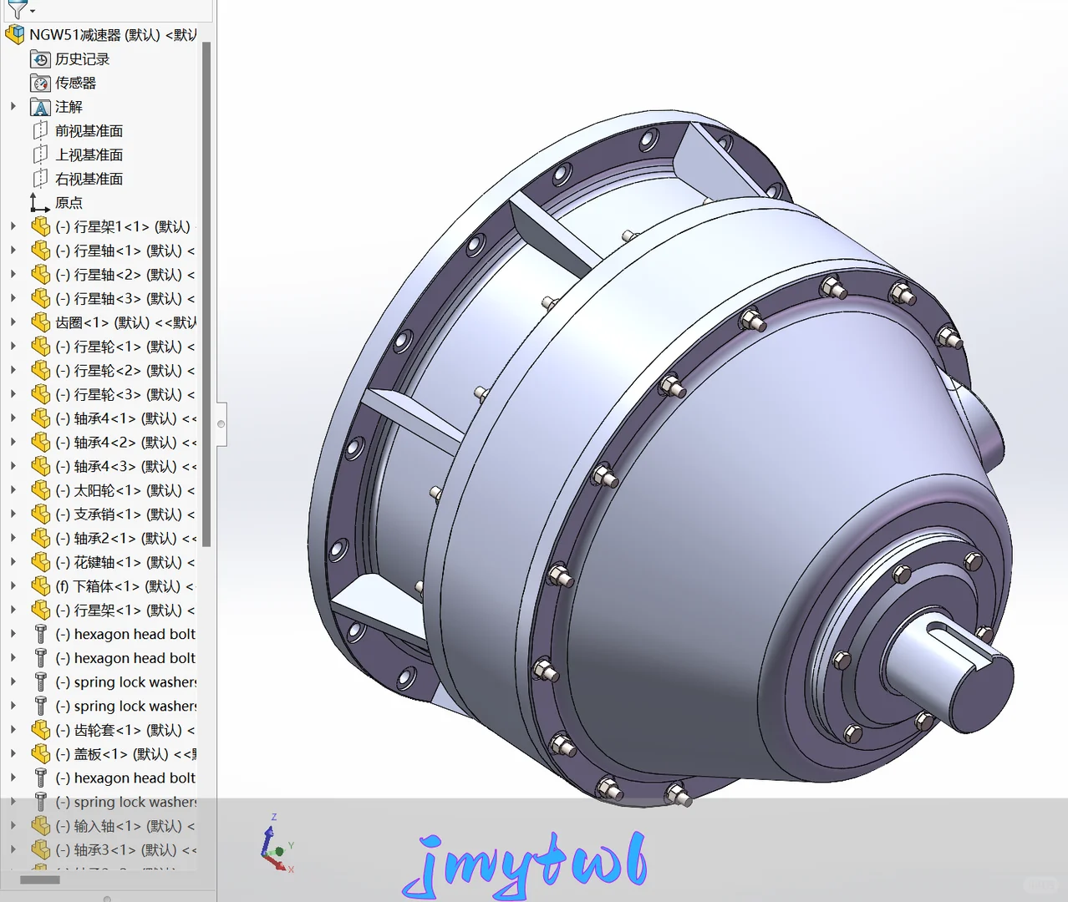Select 行星轴<2> in the tree
This screenshot has height=902, width=1068.
click(125, 274)
